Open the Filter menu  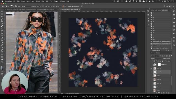click(x=43, y=1)
